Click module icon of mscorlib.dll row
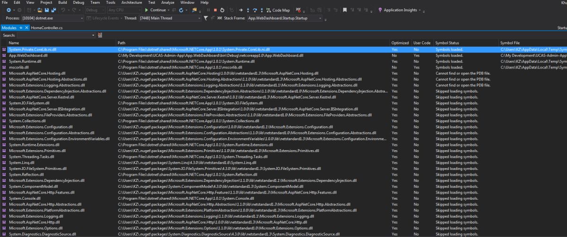Image resolution: width=567 pixels, height=237 pixels. tap(4, 68)
